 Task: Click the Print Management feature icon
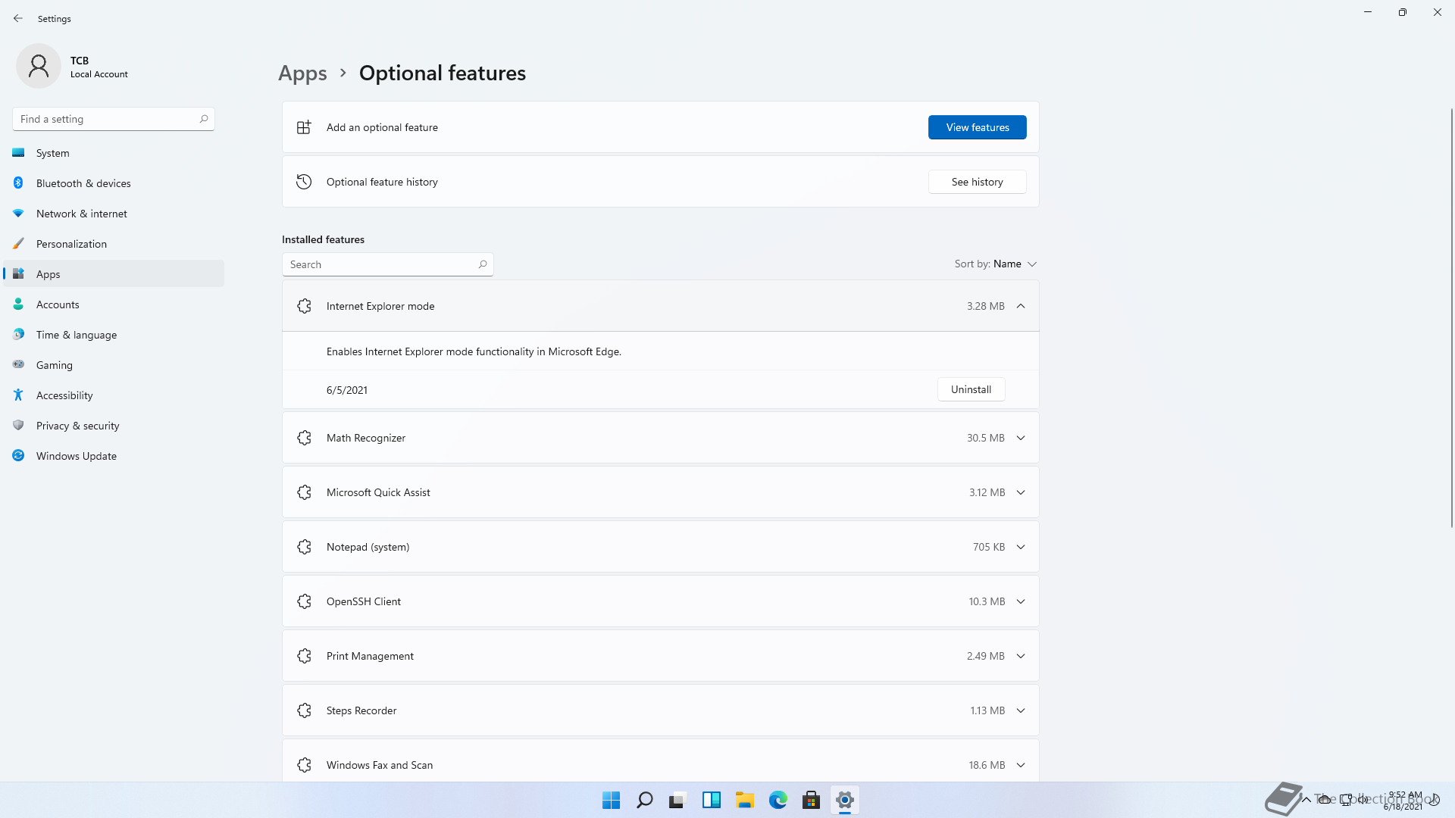click(x=304, y=656)
